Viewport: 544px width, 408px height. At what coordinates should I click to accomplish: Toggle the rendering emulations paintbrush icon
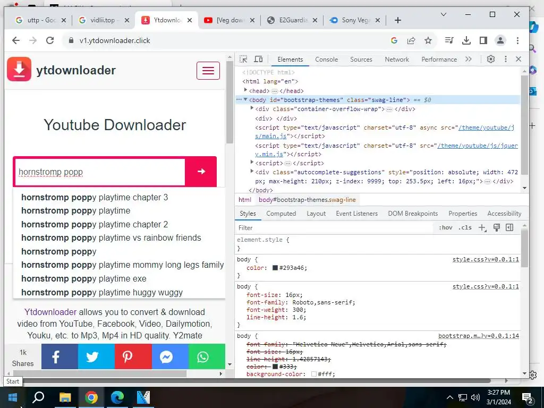click(x=497, y=227)
